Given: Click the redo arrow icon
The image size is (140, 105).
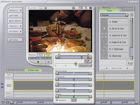Looking at the screenshot, I should [2, 87].
